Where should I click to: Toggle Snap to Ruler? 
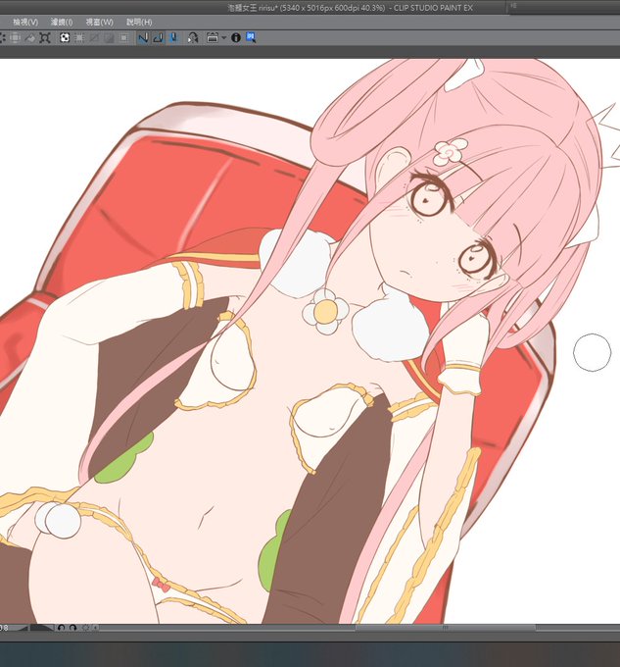click(143, 38)
